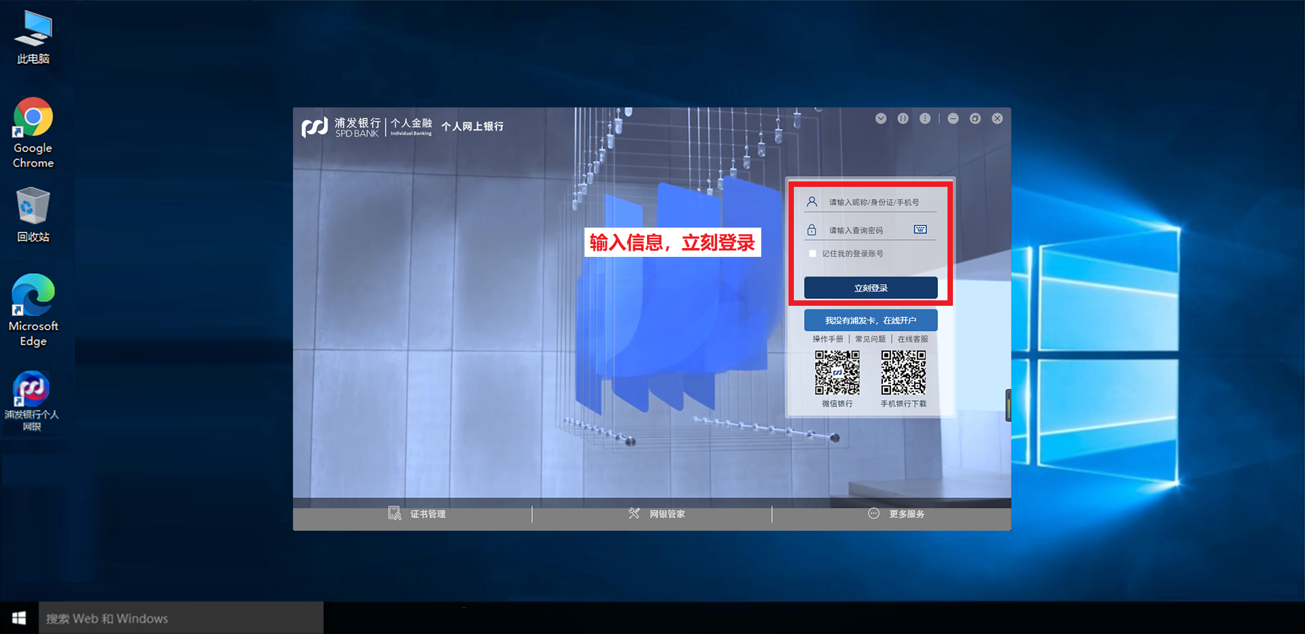The width and height of the screenshot is (1305, 634).
Task: Open 更多服务 in the bottom bar
Action: tap(897, 514)
